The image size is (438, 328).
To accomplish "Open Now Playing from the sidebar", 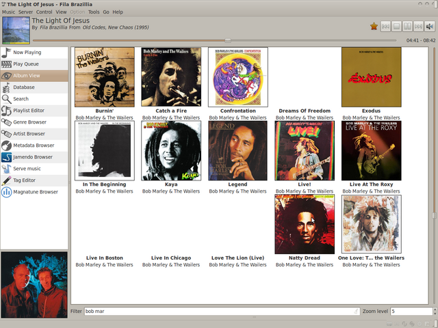I will pyautogui.click(x=34, y=53).
